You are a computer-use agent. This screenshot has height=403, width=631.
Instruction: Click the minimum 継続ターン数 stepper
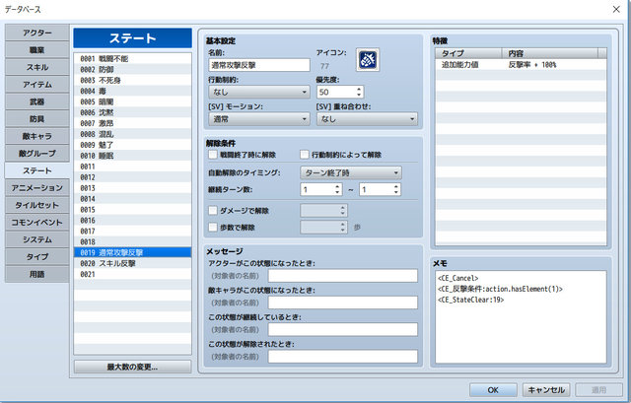click(321, 189)
